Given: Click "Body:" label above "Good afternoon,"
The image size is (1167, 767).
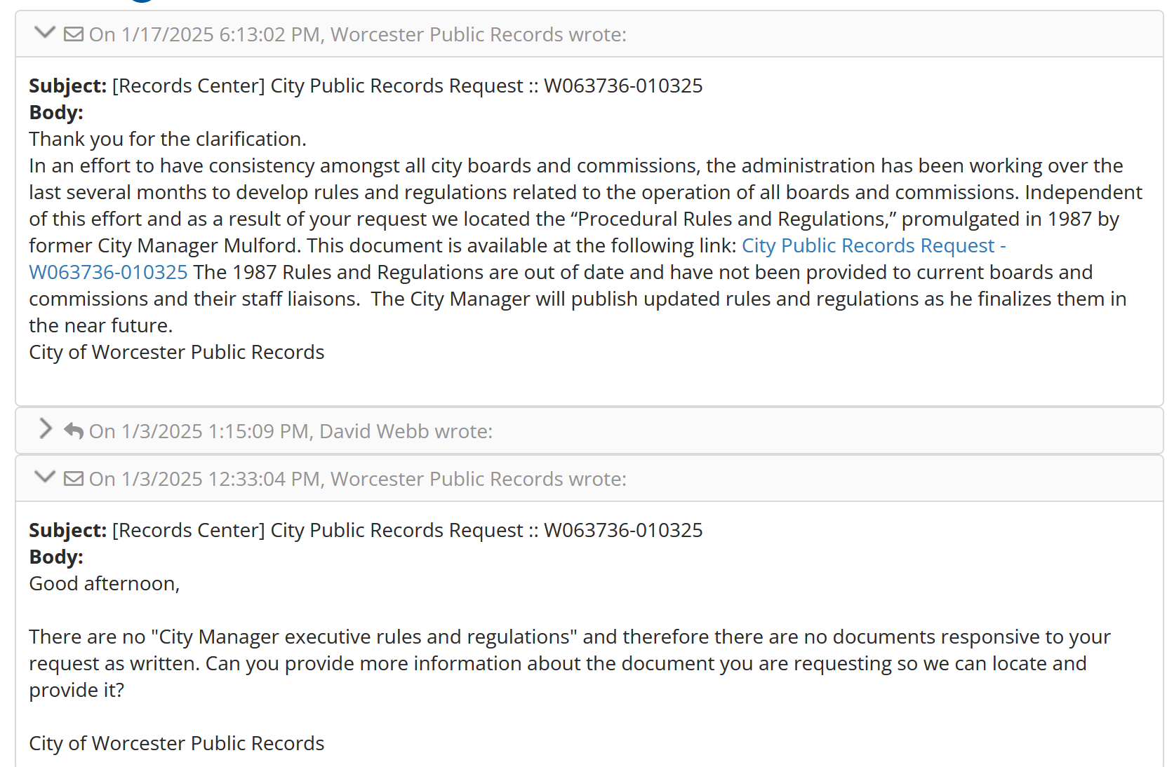Looking at the screenshot, I should coord(56,557).
